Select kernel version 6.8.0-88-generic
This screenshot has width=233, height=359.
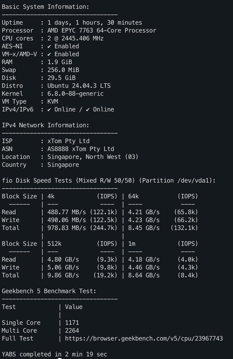(75, 93)
